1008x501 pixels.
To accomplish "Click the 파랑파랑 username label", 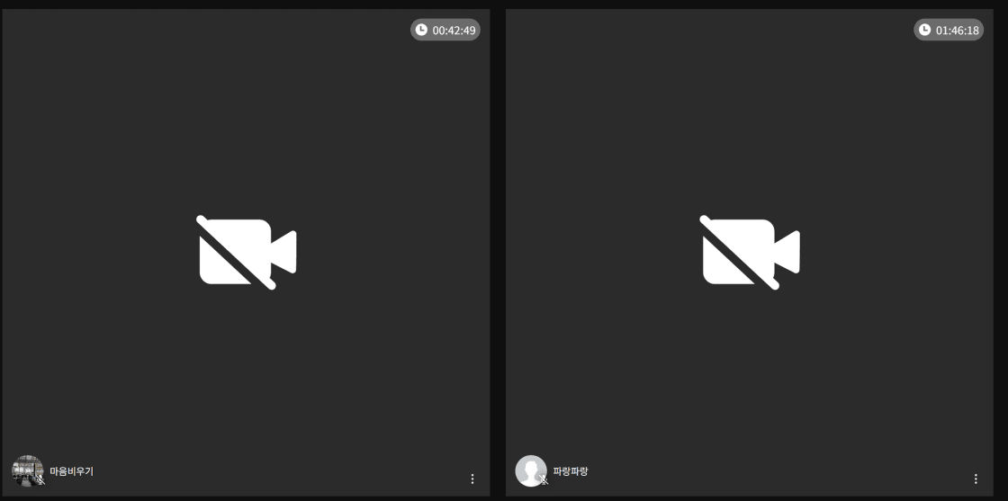I will pos(571,471).
